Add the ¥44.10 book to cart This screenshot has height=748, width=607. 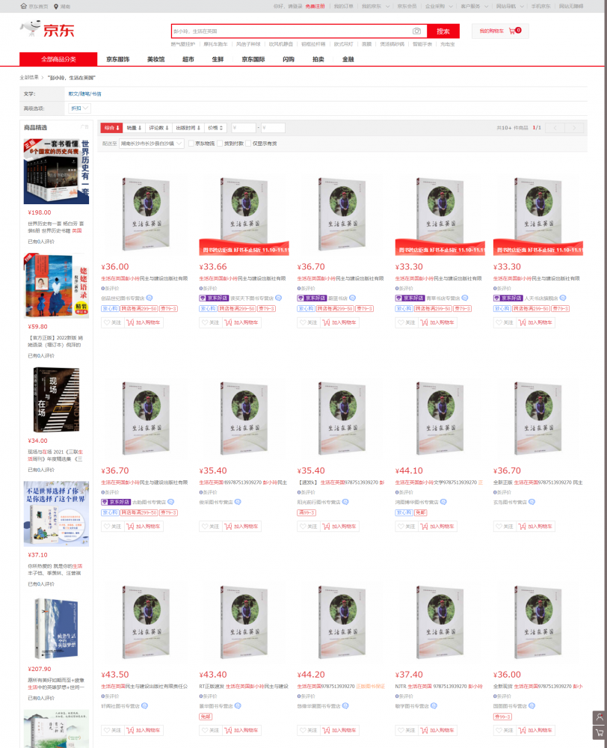tap(437, 527)
